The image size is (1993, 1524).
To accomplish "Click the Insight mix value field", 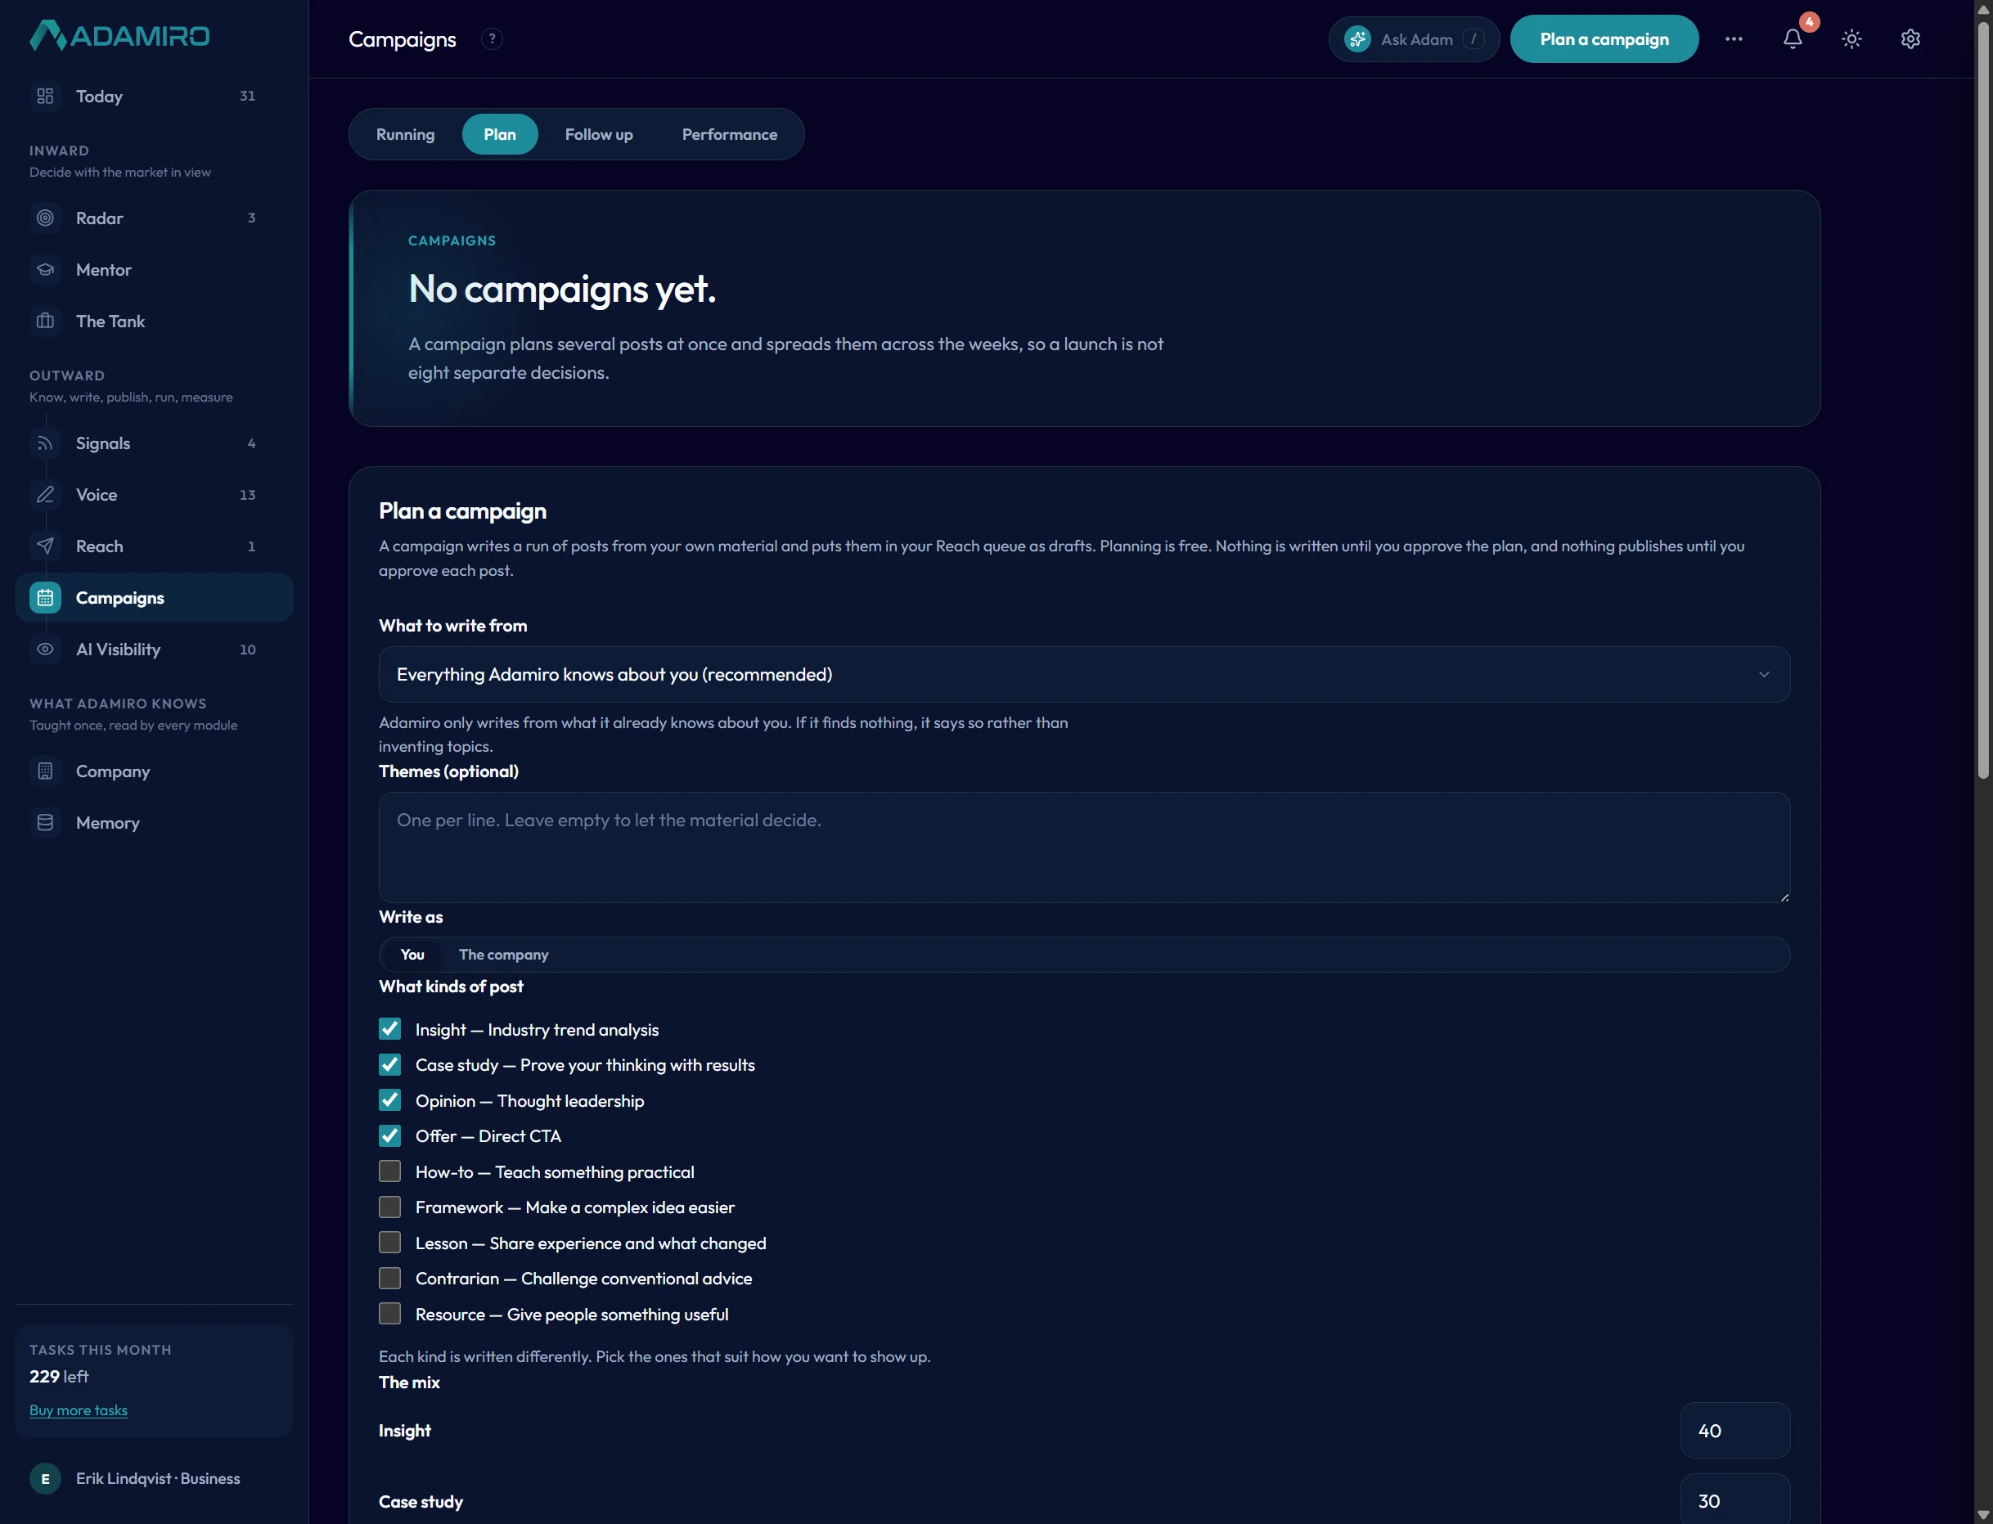I will point(1734,1431).
